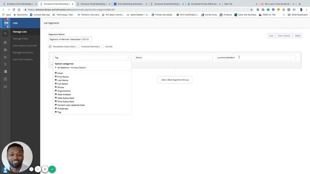310x174 pixels.
Task: Select the Last Name option
Action: pyautogui.click(x=62, y=80)
